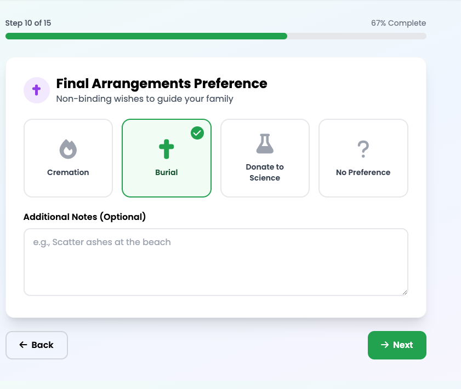
Task: Click the green Burial cross icon
Action: (x=167, y=149)
